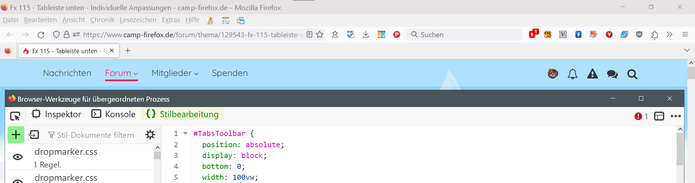Close the Fx 115 - Tableiste unten tab
Viewport: 695px width, 183px height.
(x=112, y=51)
